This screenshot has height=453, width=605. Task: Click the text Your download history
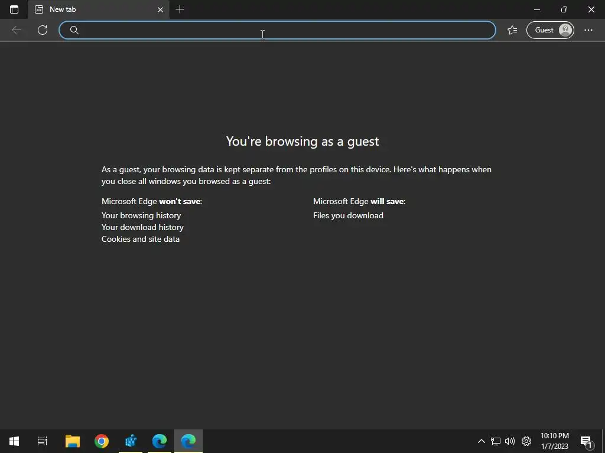(142, 227)
